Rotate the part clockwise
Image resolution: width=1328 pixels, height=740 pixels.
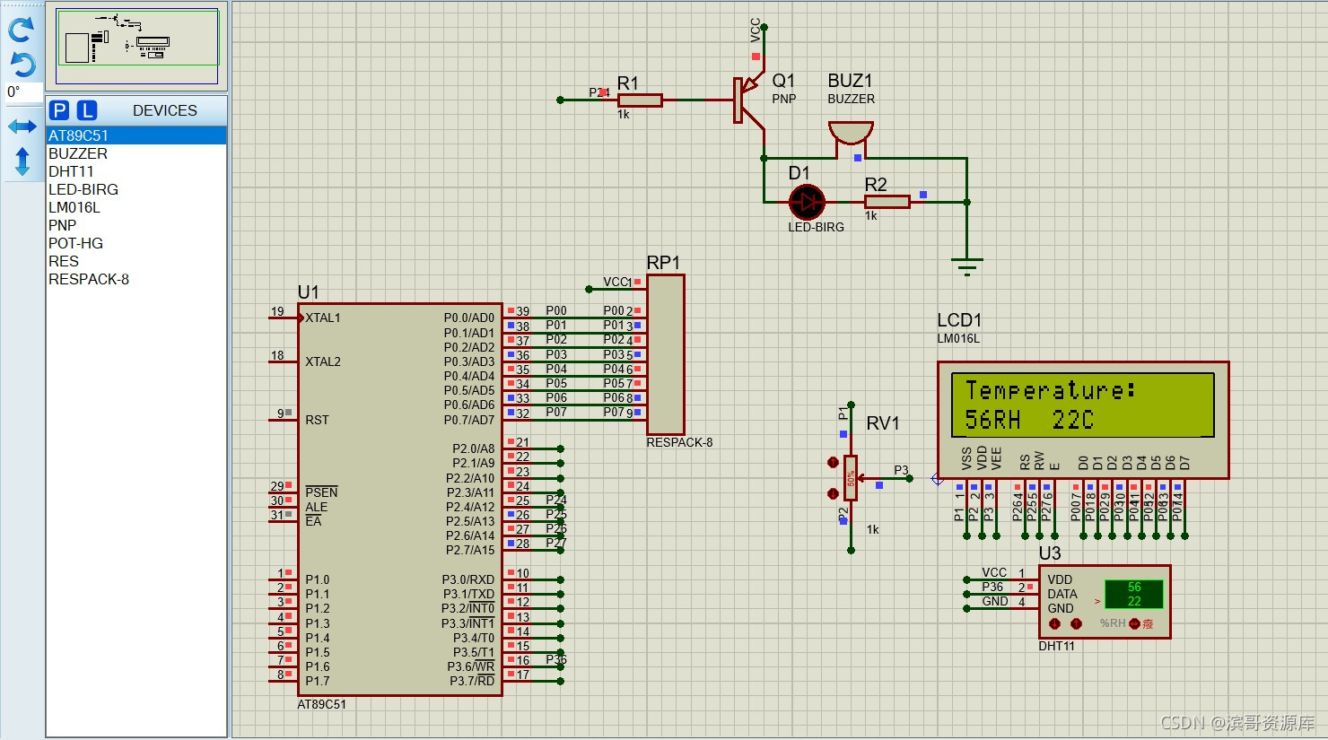[22, 29]
